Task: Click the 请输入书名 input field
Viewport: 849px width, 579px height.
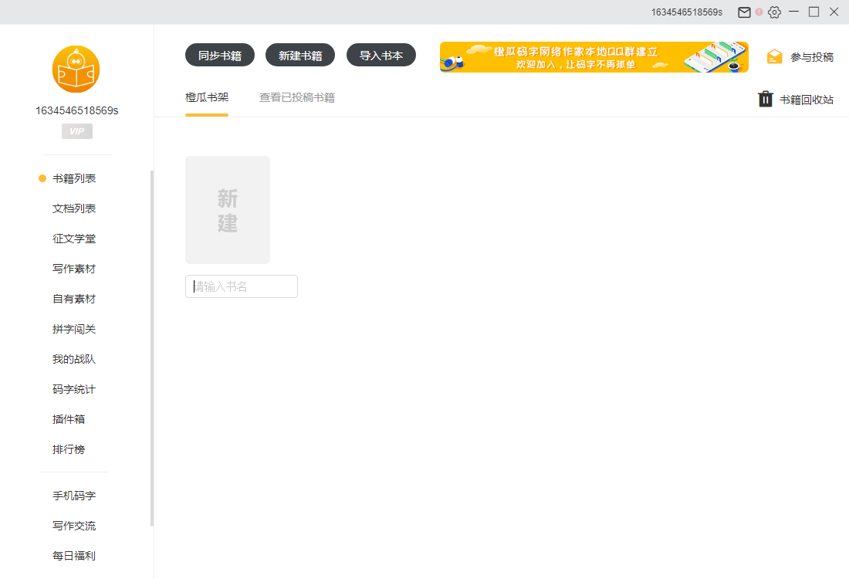Action: pyautogui.click(x=241, y=286)
